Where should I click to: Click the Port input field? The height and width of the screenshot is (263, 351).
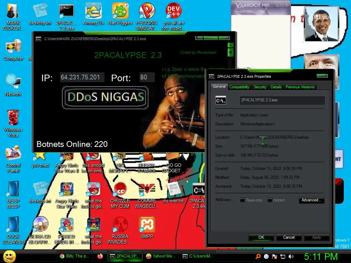click(x=147, y=77)
